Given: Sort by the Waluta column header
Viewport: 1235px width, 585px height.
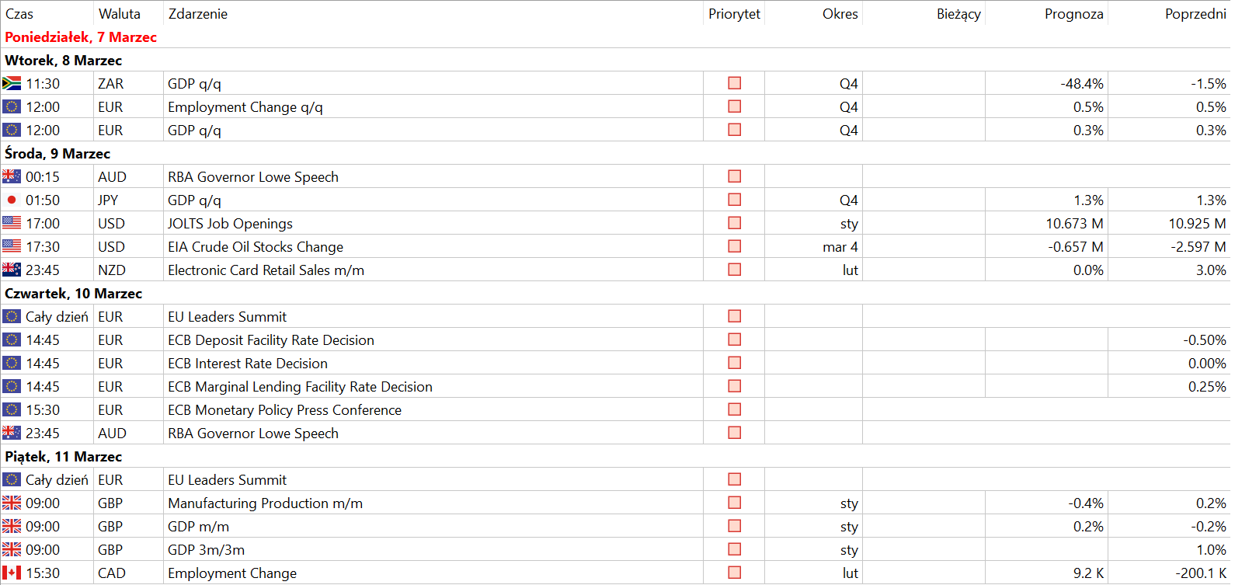Looking at the screenshot, I should click(120, 14).
